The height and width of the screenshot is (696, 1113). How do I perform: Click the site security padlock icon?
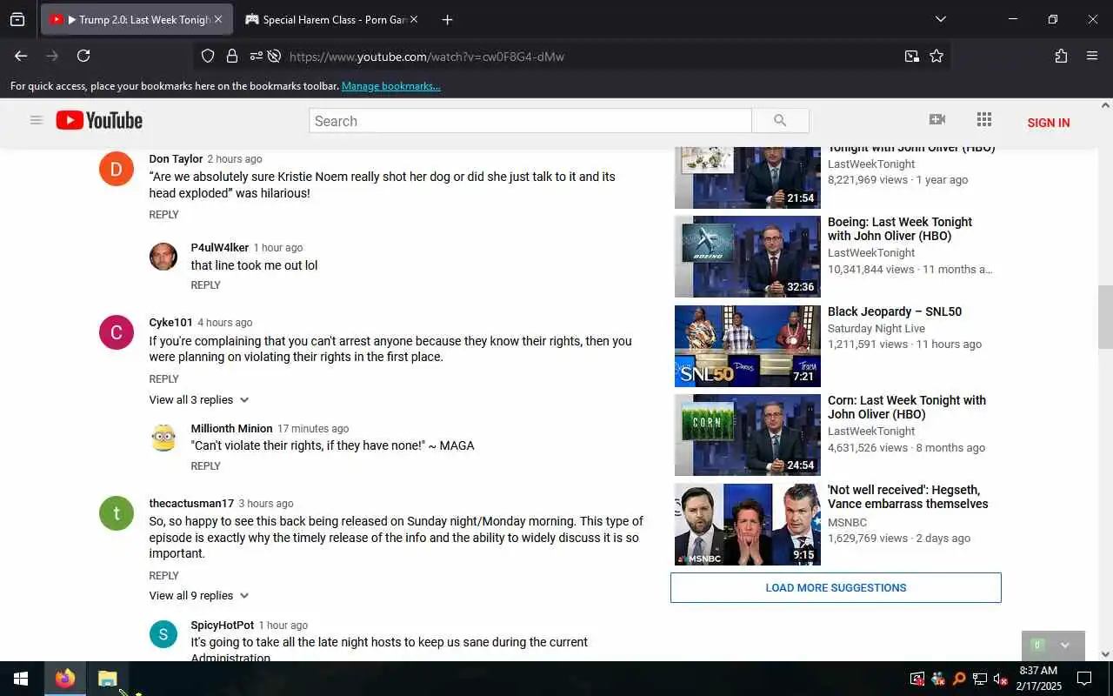(x=232, y=56)
